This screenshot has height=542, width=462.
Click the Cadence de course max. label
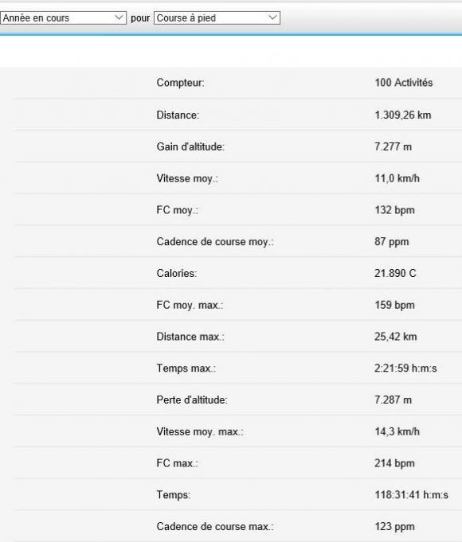pos(215,527)
